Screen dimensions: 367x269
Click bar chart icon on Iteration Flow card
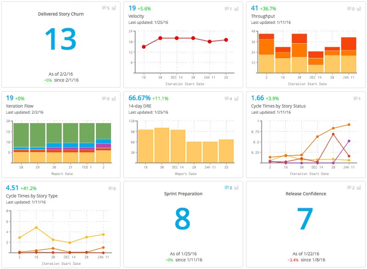pos(114,99)
